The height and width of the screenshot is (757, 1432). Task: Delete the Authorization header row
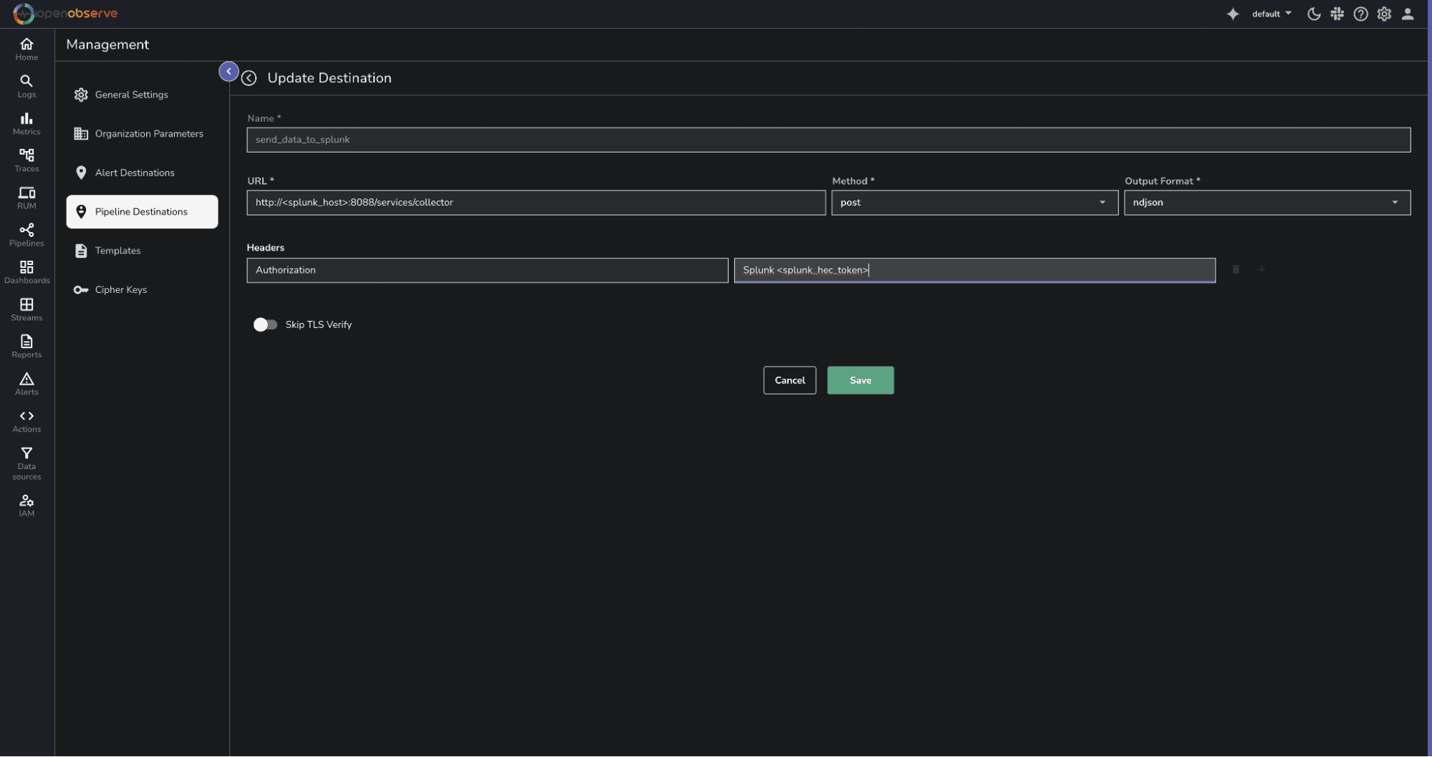click(x=1236, y=270)
